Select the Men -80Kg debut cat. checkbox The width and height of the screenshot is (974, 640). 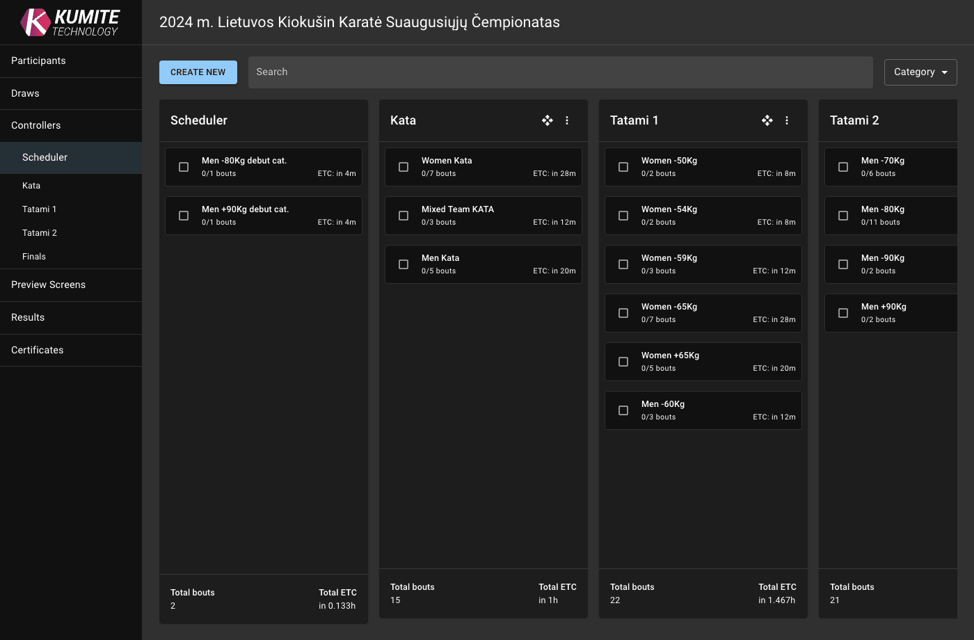click(184, 167)
